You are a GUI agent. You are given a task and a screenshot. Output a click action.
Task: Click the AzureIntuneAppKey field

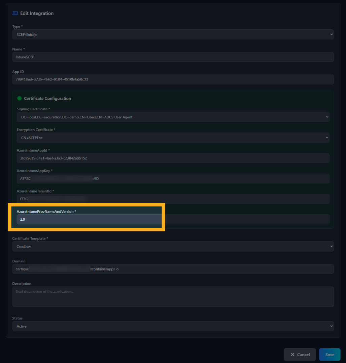click(173, 178)
